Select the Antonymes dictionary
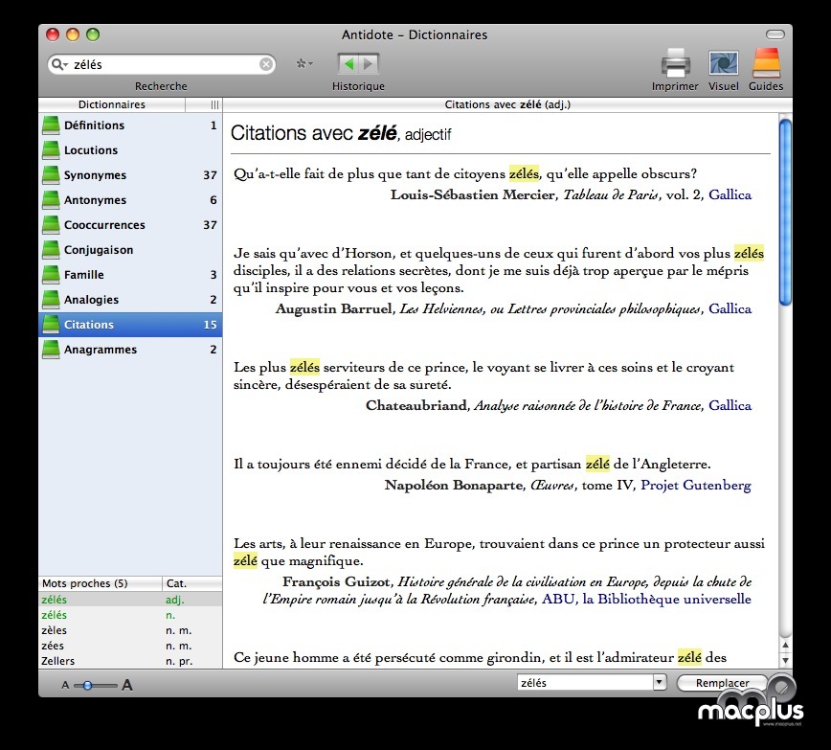This screenshot has width=831, height=750. (x=130, y=200)
